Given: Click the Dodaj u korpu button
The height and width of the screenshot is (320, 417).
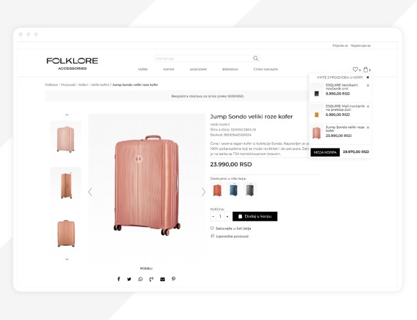Looking at the screenshot, I should [255, 216].
